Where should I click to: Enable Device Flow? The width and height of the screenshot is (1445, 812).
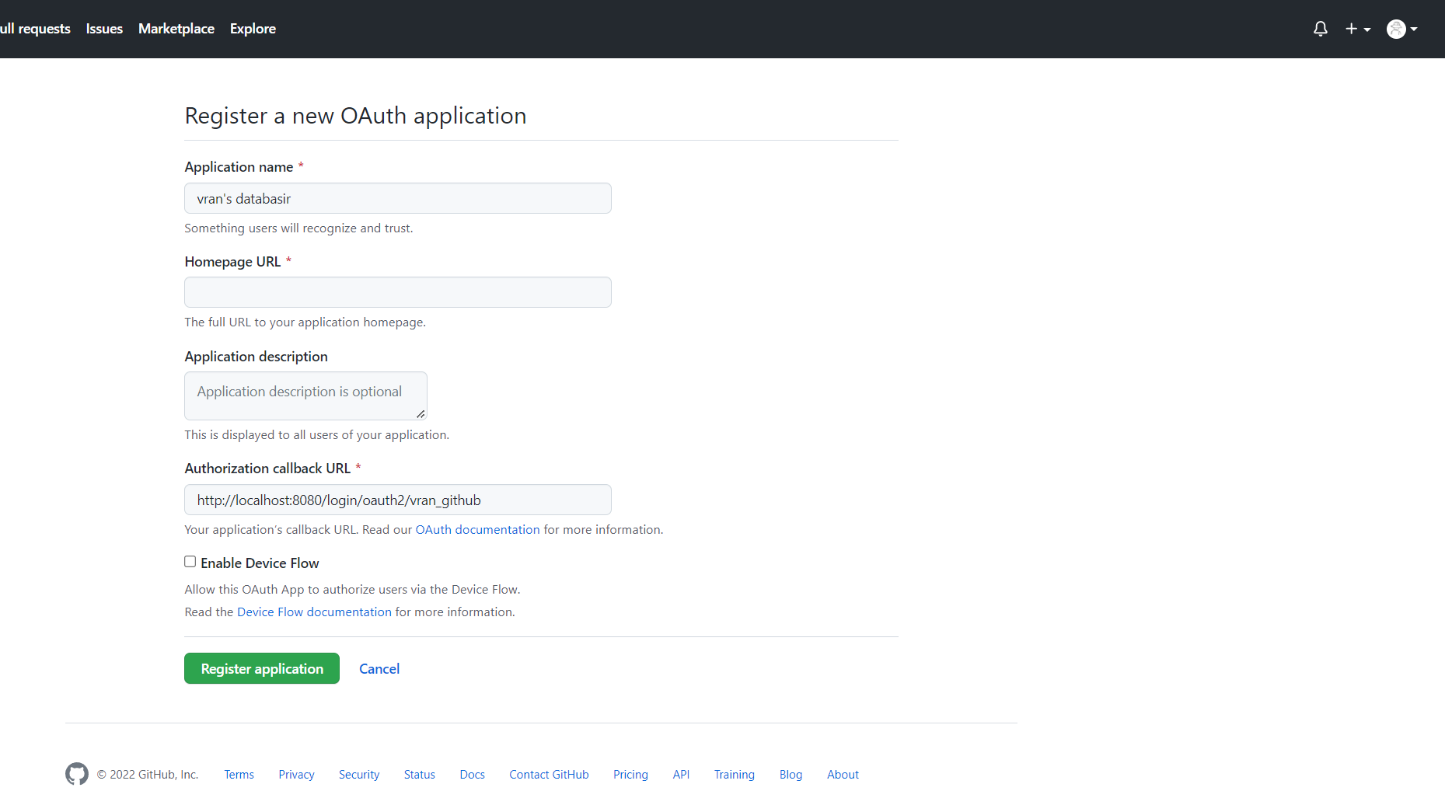click(190, 561)
